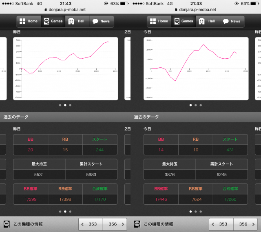
Task: Tap the machine info icon below the 1/446 table
Action: click(137, 224)
